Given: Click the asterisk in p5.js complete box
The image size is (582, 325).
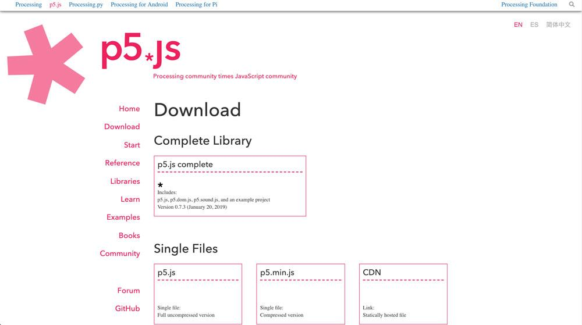Looking at the screenshot, I should (161, 184).
